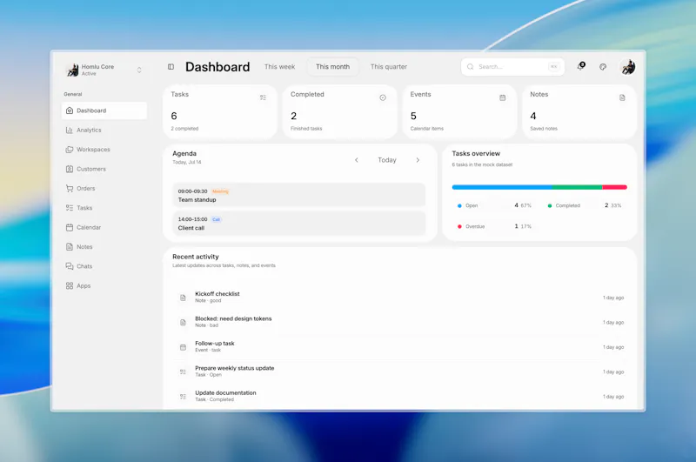
Task: Click the document icon on Notes card
Action: tap(622, 97)
